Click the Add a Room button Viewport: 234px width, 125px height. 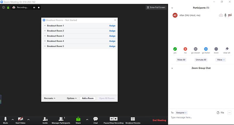click(88, 98)
